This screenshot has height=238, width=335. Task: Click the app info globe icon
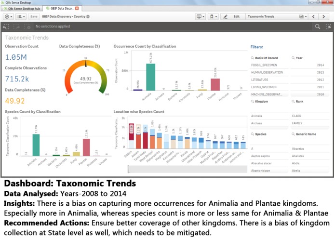tap(88, 16)
